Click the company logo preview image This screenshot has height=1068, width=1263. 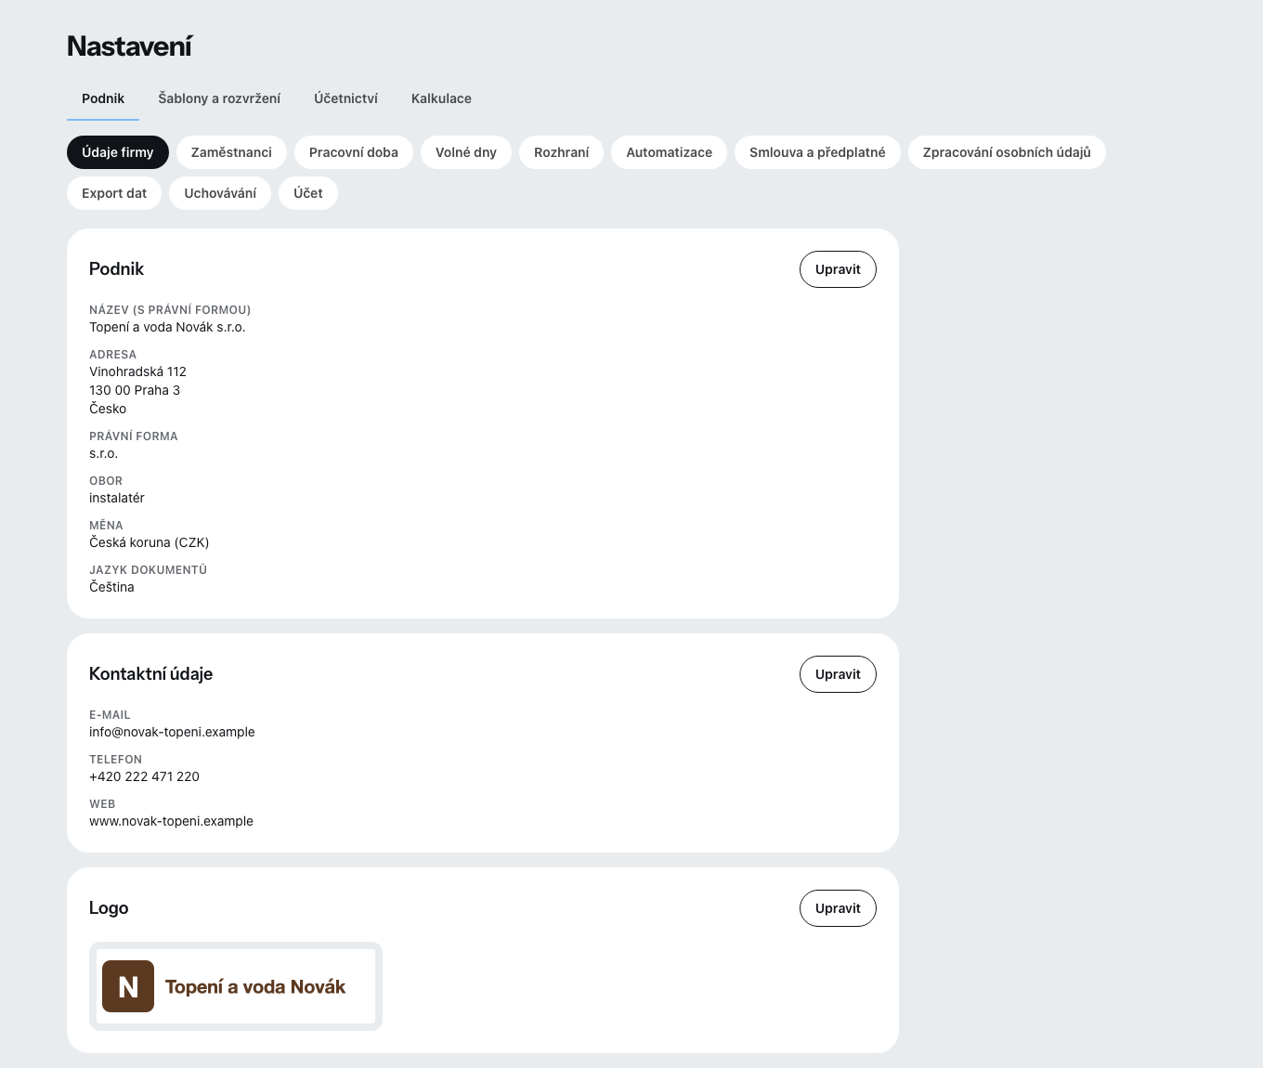(x=236, y=986)
